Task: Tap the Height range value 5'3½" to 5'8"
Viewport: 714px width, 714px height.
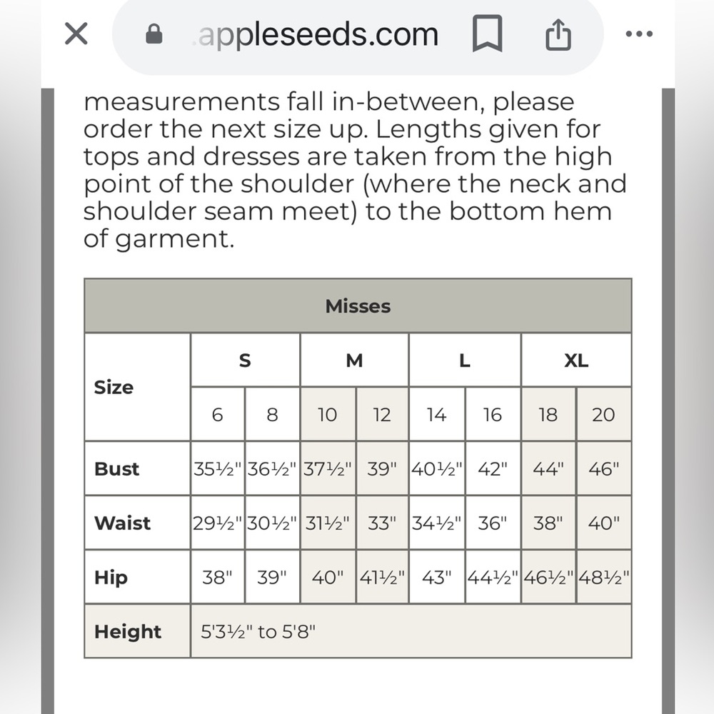Action: (x=258, y=632)
